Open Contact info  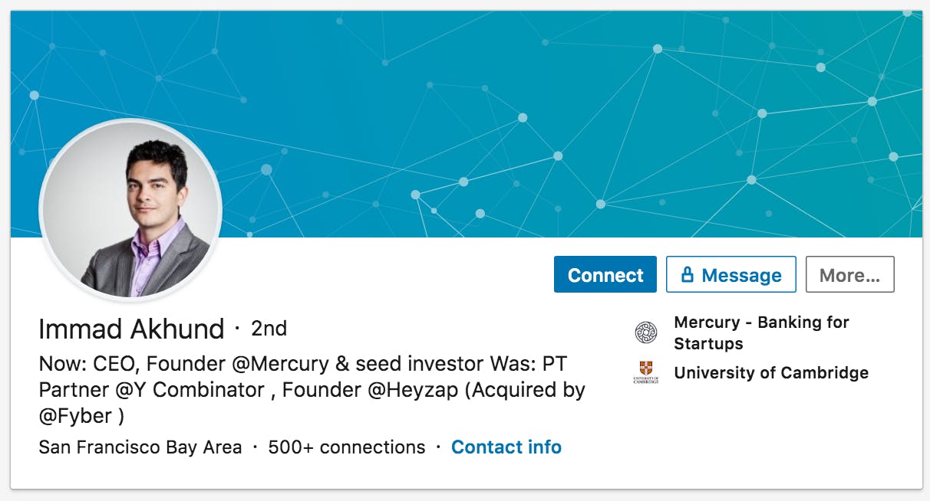point(506,447)
